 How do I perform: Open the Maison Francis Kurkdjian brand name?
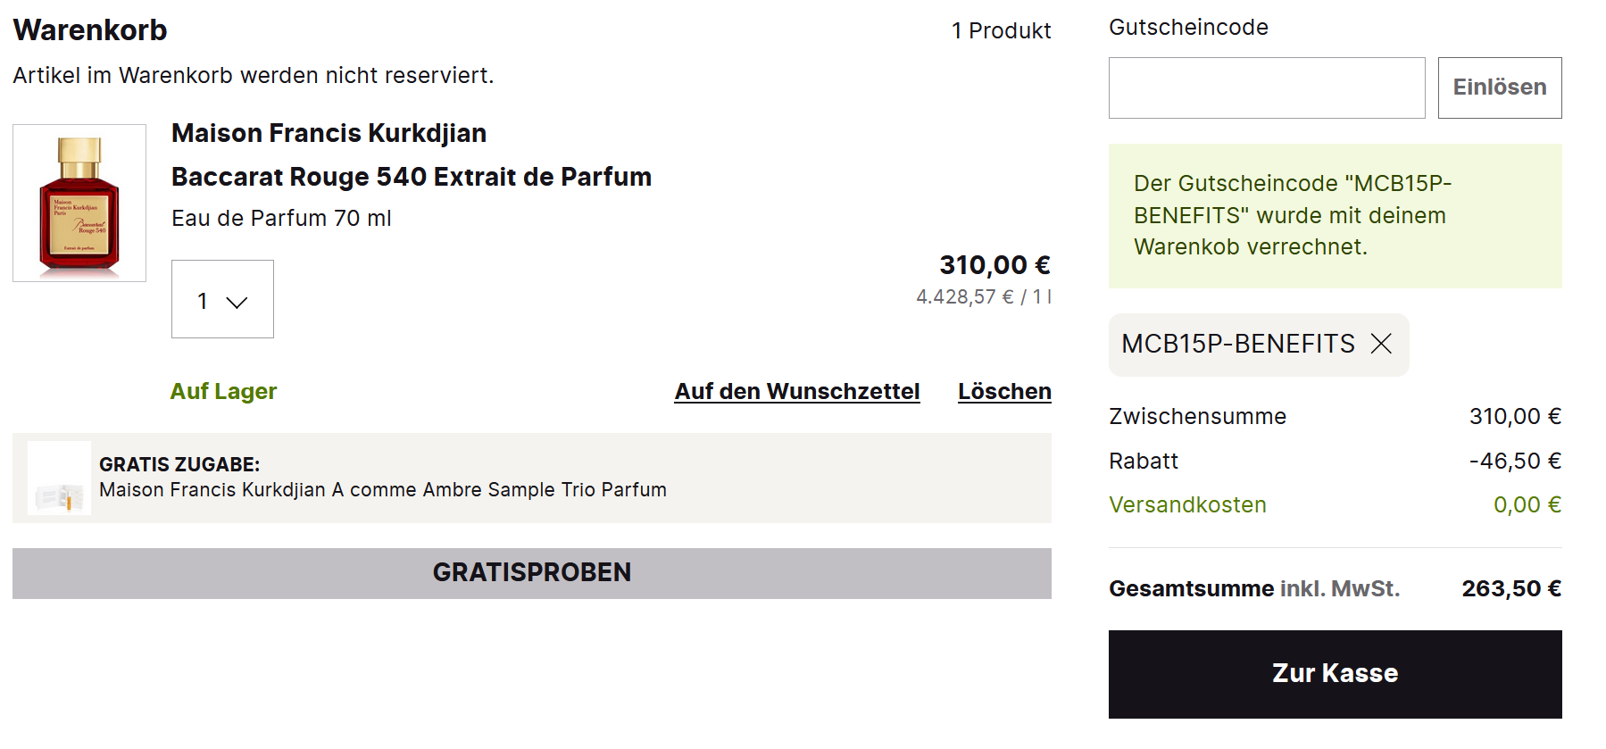pyautogui.click(x=329, y=134)
